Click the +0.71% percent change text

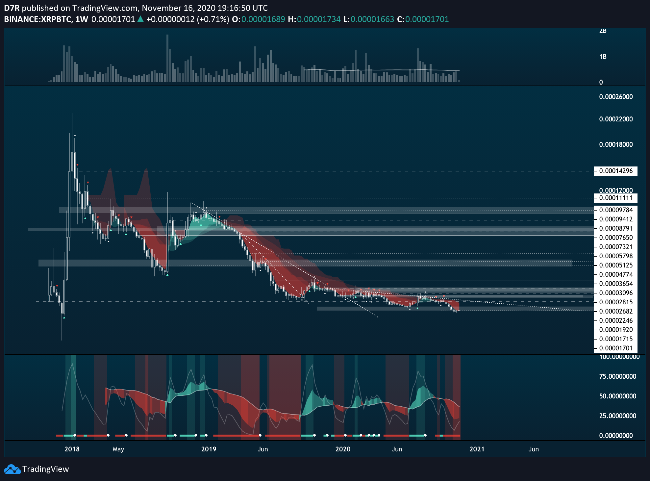pos(213,19)
